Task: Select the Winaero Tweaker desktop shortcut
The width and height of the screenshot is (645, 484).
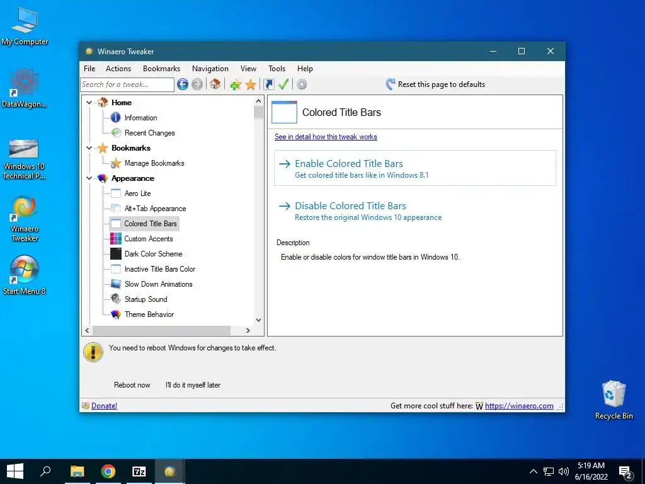Action: [25, 219]
